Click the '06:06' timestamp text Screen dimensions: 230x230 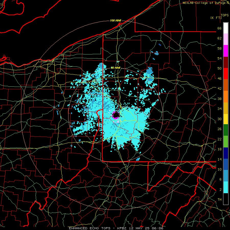pyautogui.click(x=158, y=228)
